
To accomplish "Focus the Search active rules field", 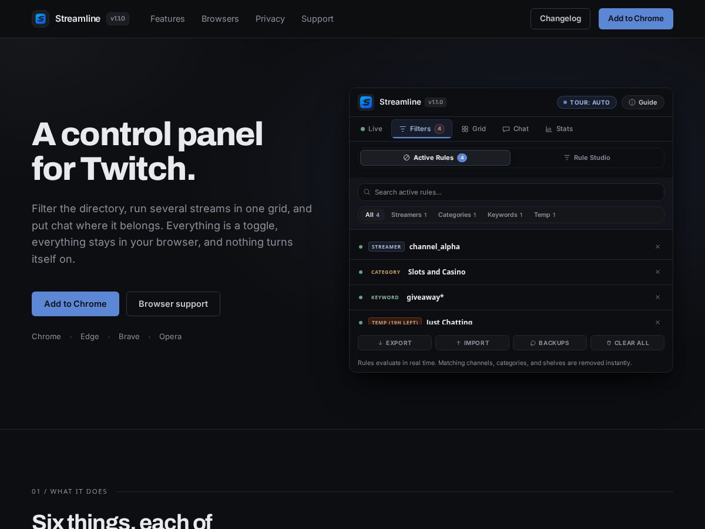I will tap(511, 192).
